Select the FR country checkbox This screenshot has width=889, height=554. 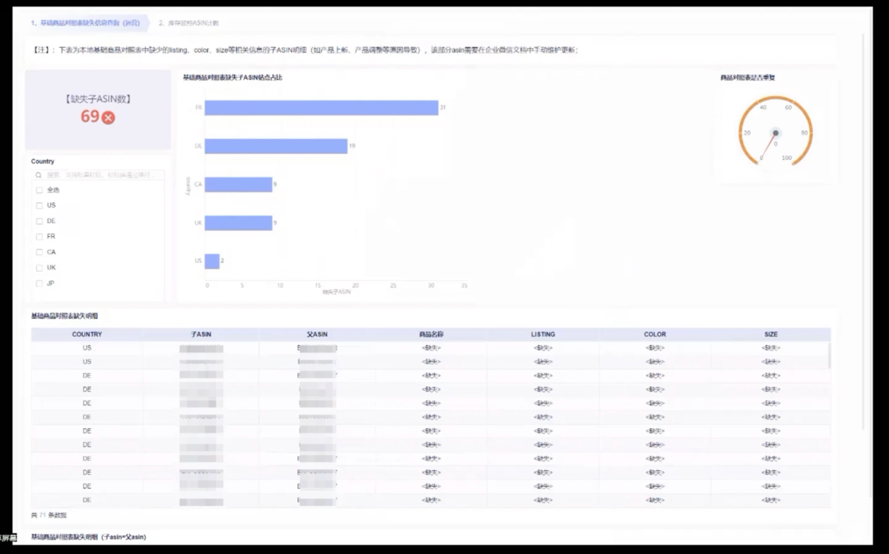[39, 237]
